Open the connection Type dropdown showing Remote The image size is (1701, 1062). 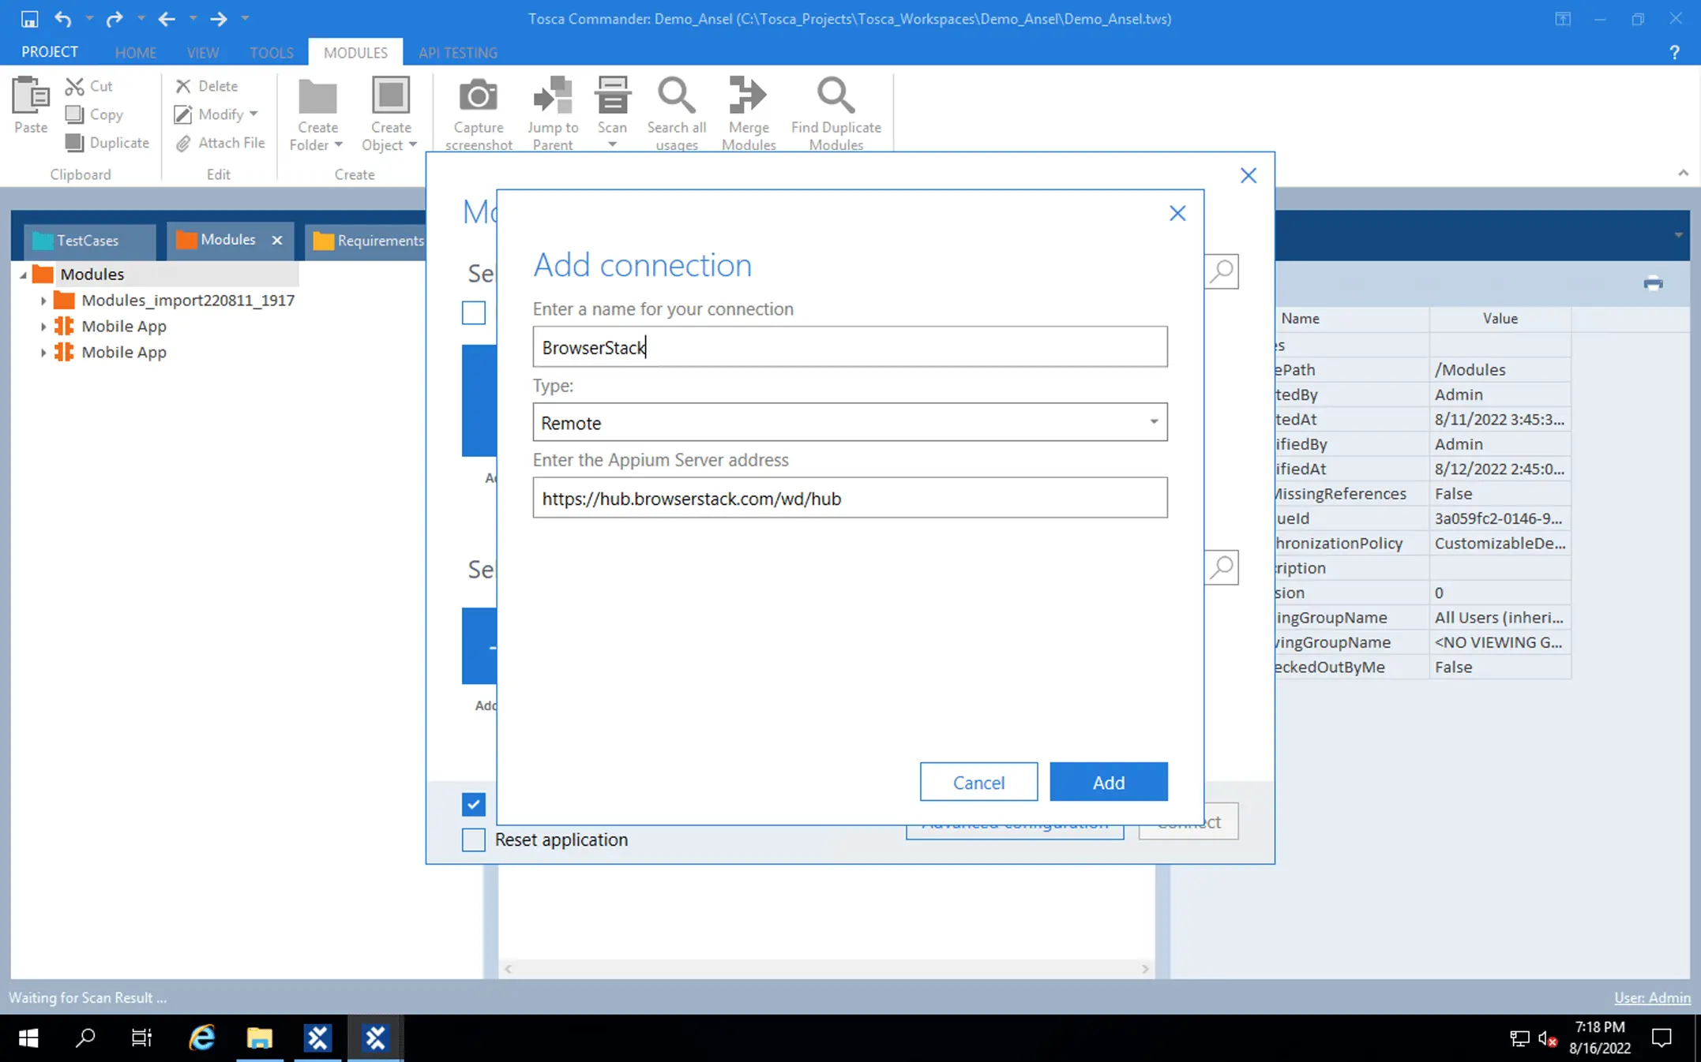1153,422
